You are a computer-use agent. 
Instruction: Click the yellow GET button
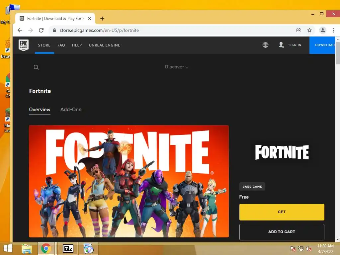tap(282, 212)
